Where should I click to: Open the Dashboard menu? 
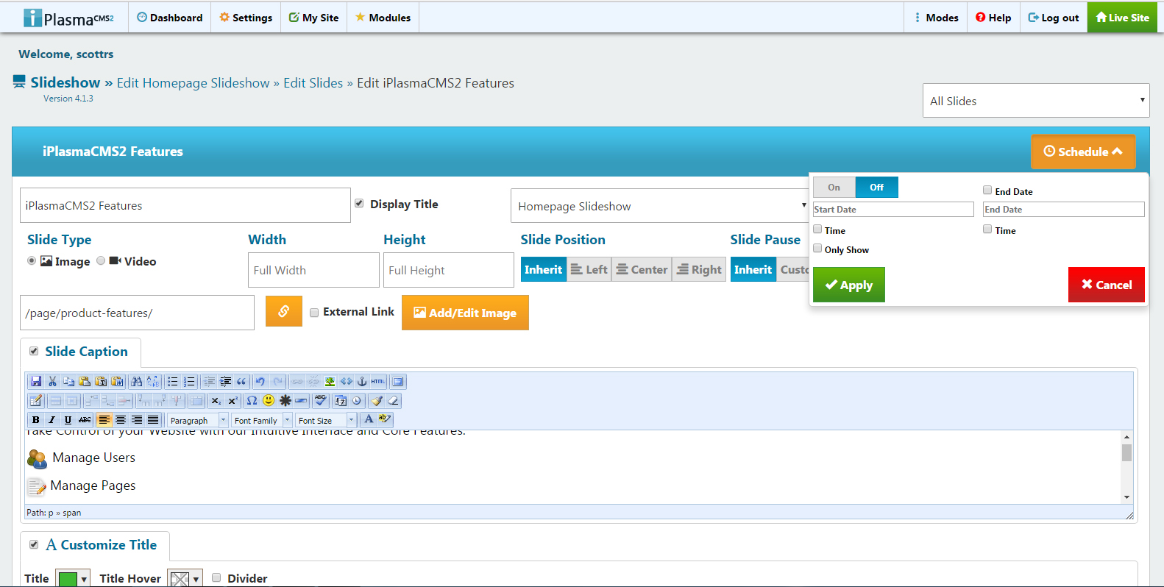point(170,18)
